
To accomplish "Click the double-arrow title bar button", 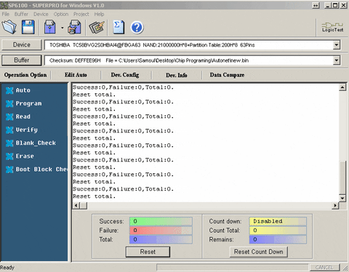I will [x=316, y=5].
